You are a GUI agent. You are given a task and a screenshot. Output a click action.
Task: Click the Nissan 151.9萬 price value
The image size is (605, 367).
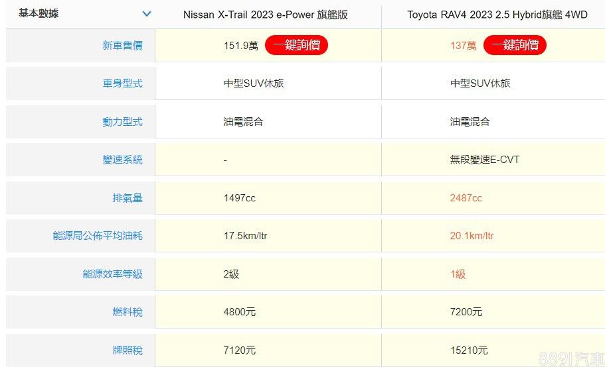coord(240,46)
